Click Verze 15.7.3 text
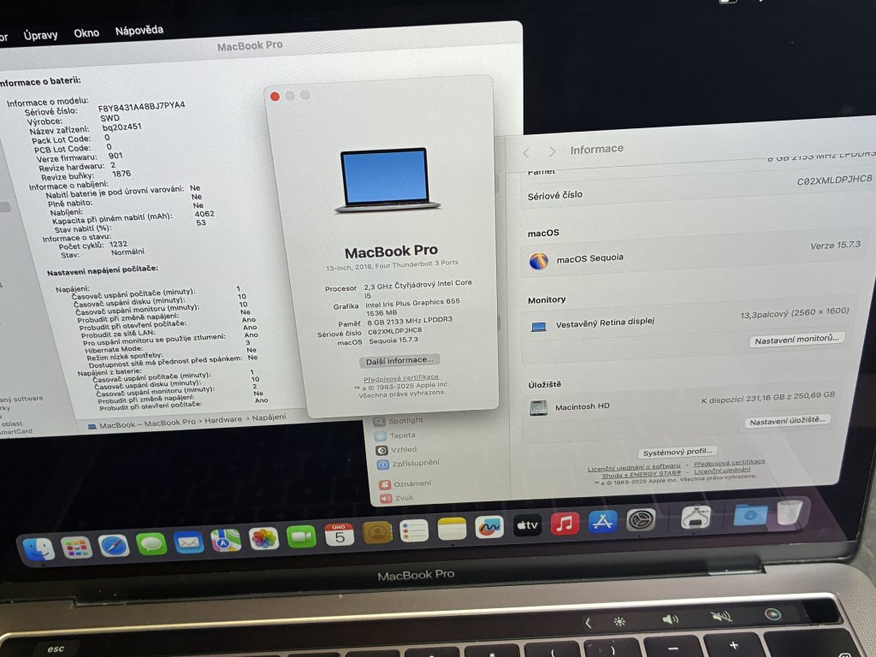This screenshot has width=876, height=657. [835, 246]
